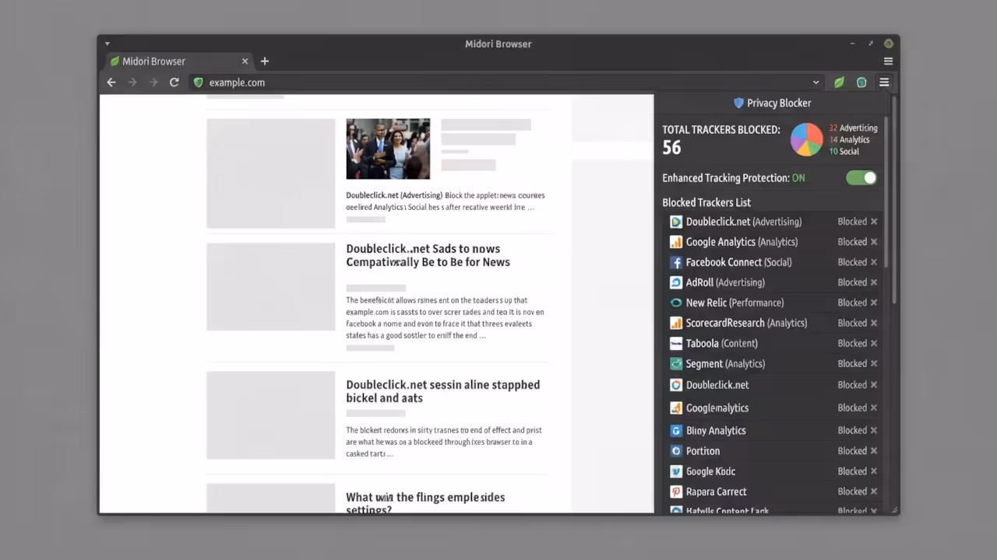Open article 'Doubleclick.net sessin aline stappbed'
Screen dimensions: 997x560
click(442, 391)
